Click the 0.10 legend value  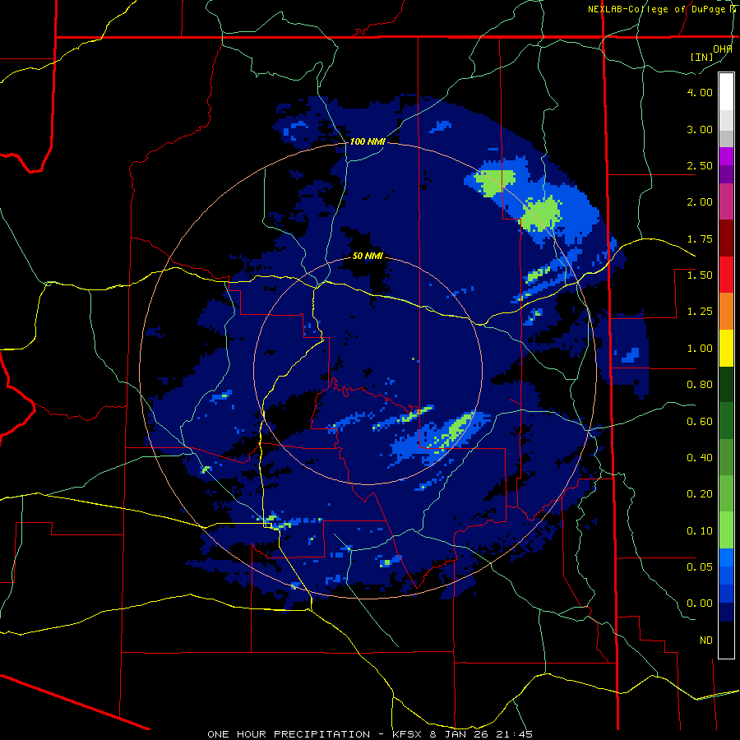click(x=700, y=531)
